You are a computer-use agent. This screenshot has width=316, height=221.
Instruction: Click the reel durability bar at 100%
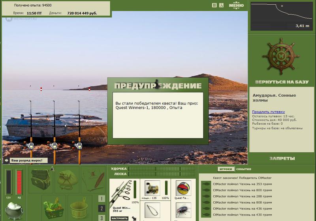[166, 188]
